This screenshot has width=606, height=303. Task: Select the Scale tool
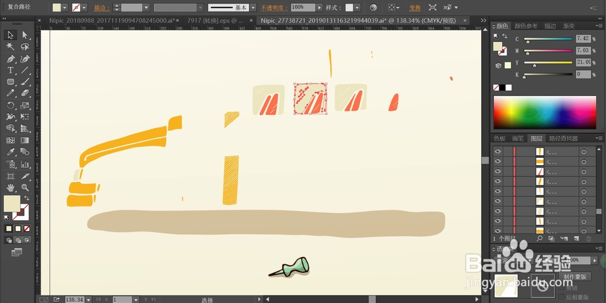click(x=25, y=105)
